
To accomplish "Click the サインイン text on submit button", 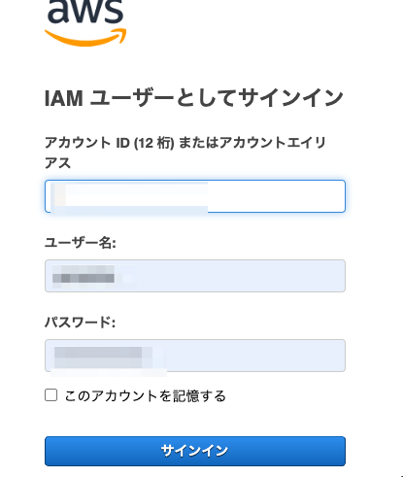I will (x=194, y=451).
